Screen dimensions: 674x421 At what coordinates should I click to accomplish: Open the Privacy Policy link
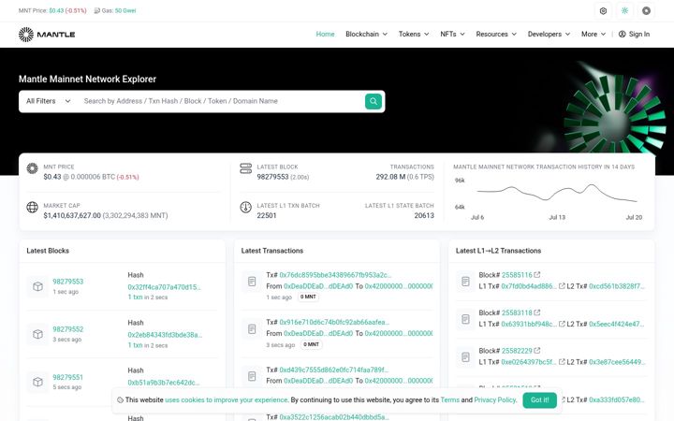pyautogui.click(x=494, y=400)
